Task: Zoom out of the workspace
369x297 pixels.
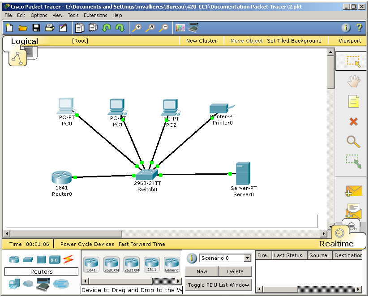Action: point(163,28)
